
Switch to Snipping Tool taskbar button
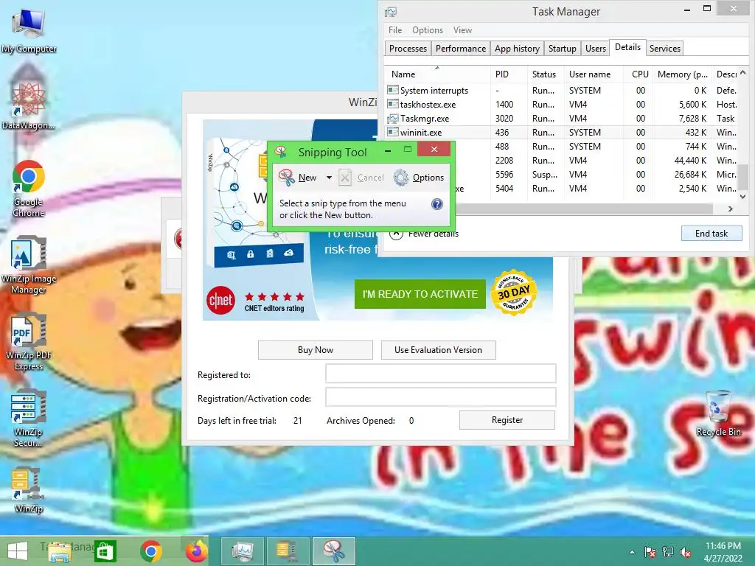tap(334, 551)
